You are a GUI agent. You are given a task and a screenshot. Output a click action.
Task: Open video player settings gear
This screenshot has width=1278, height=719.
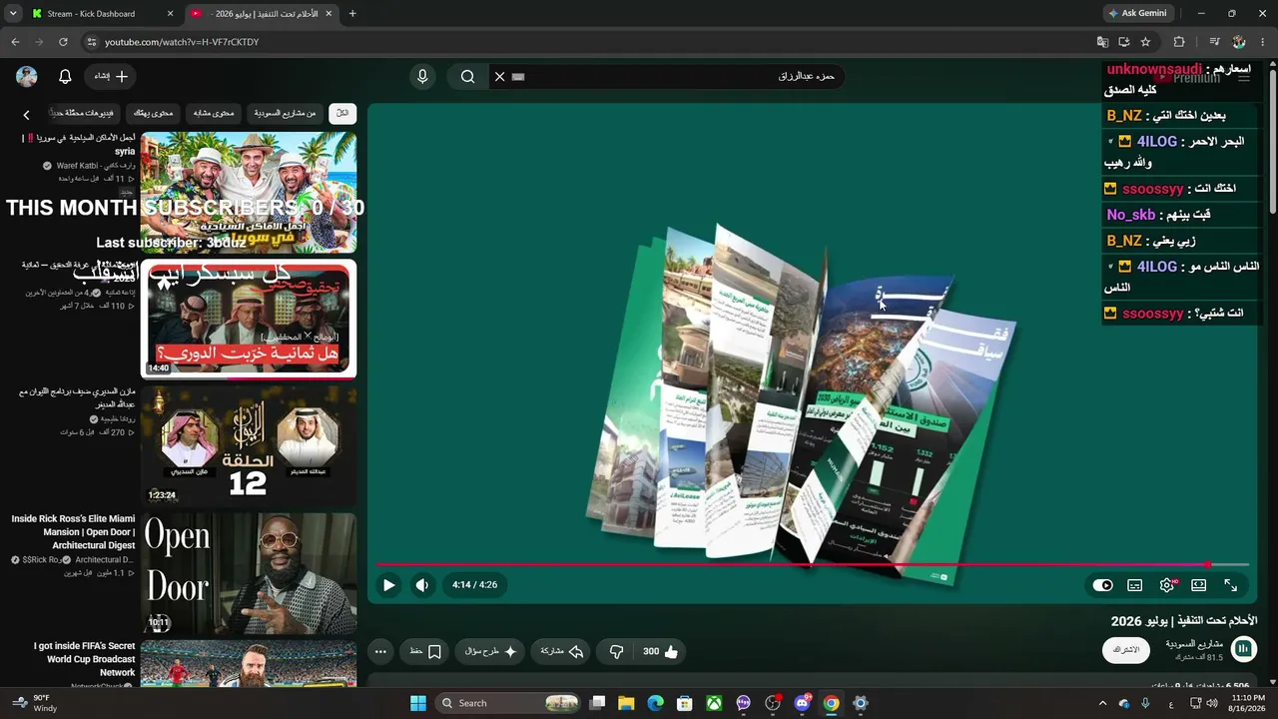click(x=1167, y=585)
